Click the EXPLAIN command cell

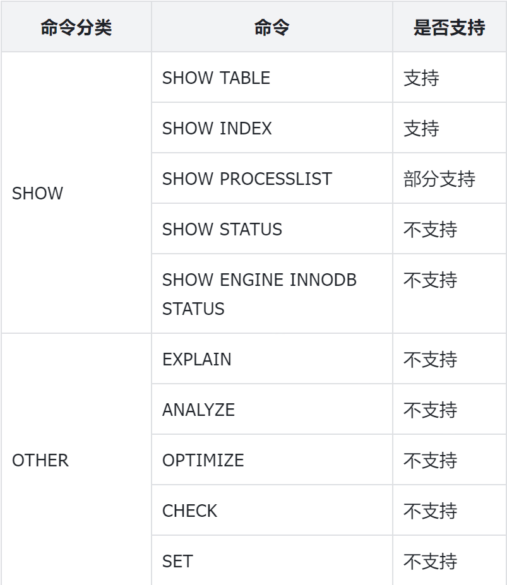click(x=197, y=359)
